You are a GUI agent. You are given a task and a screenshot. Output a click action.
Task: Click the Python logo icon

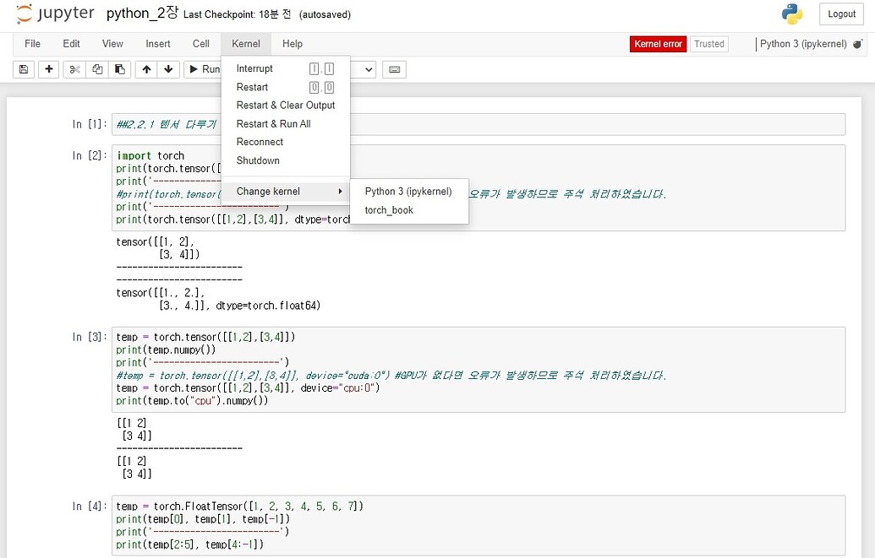pyautogui.click(x=792, y=14)
